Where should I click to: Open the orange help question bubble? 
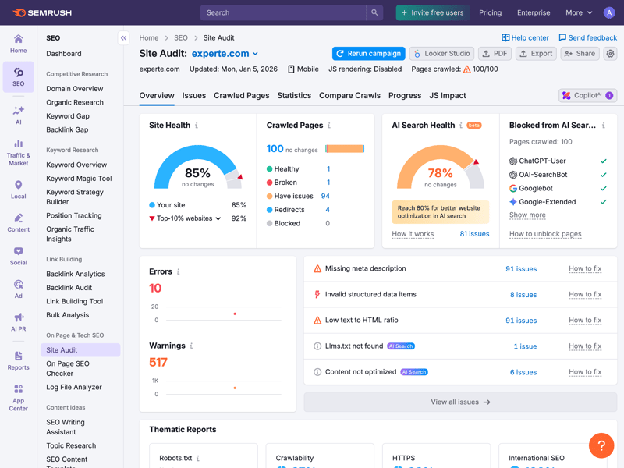pos(601,445)
